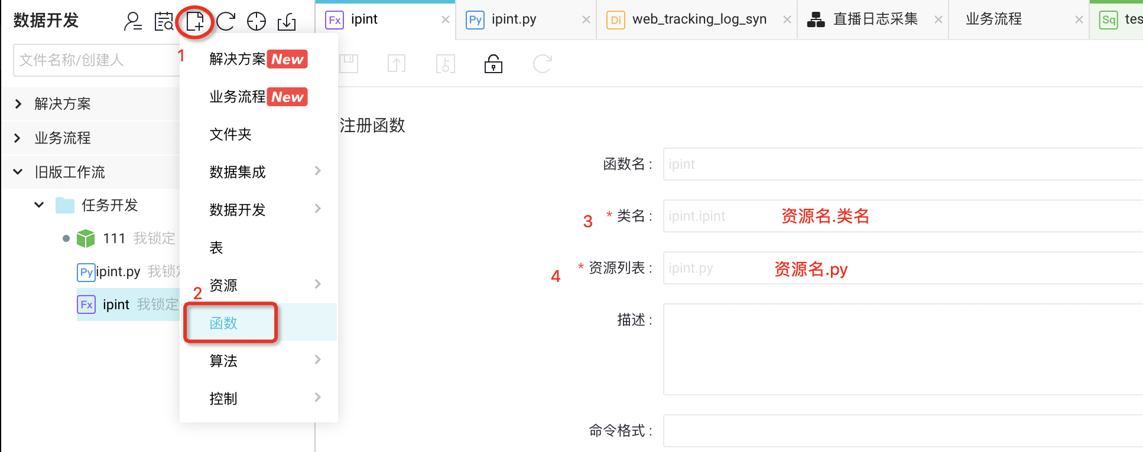Click the 资源列表 input field

click(x=903, y=268)
